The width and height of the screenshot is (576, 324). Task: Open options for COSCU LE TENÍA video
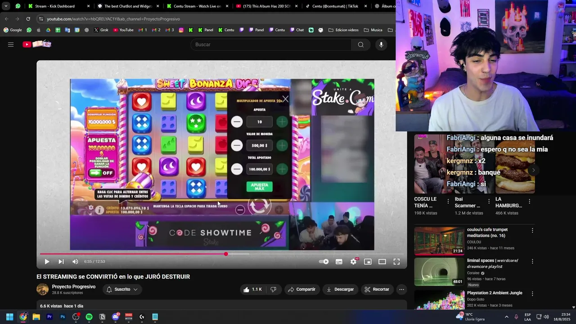pyautogui.click(x=448, y=202)
